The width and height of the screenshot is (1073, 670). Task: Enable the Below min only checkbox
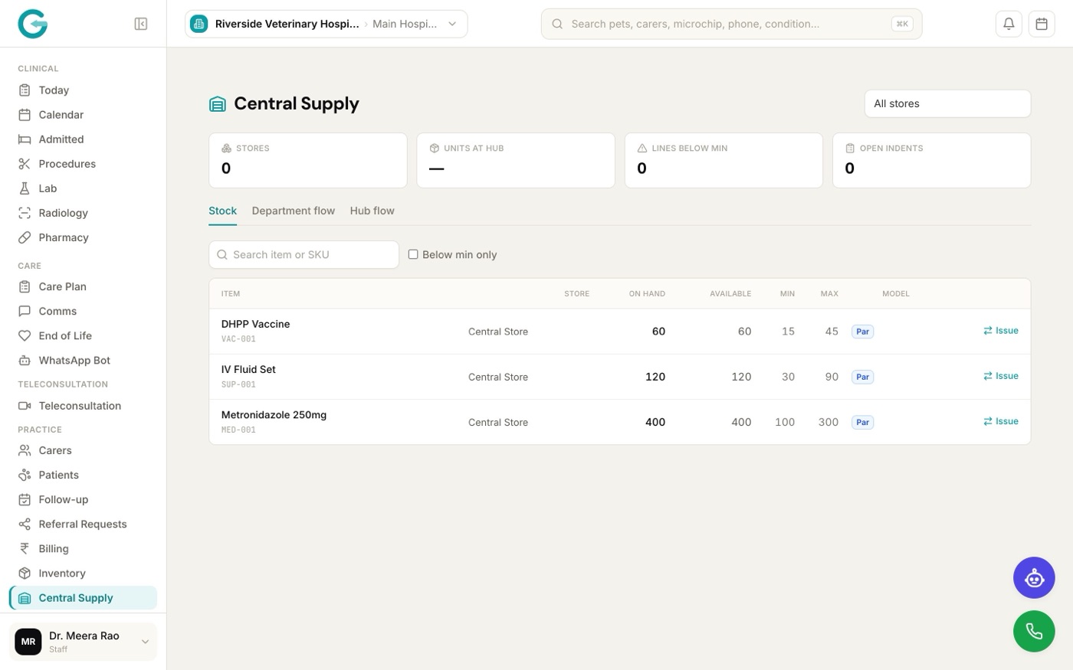[413, 254]
